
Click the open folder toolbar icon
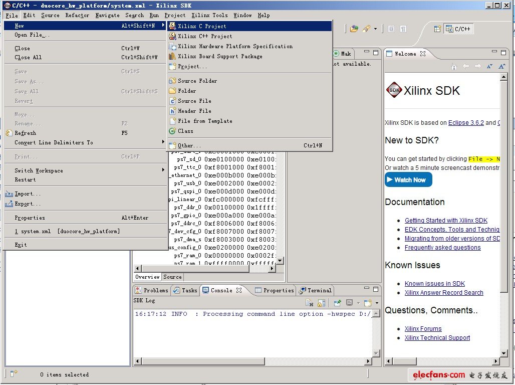(354, 29)
